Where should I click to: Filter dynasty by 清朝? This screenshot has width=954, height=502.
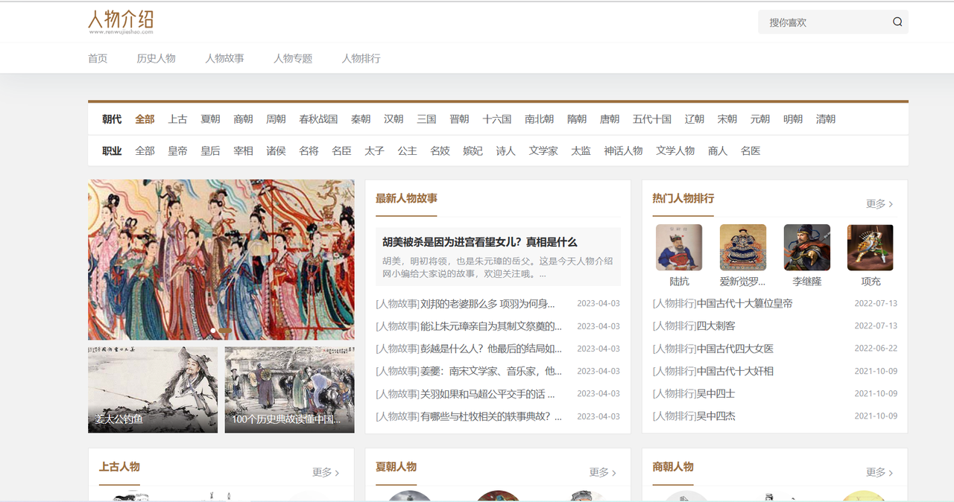tap(826, 119)
